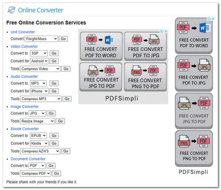Open the Video Converter link
This screenshot has width=221, height=190.
point(24,46)
